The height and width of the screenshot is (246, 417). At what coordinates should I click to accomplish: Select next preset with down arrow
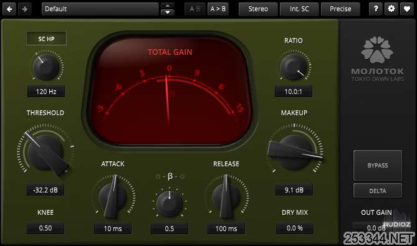point(168,12)
